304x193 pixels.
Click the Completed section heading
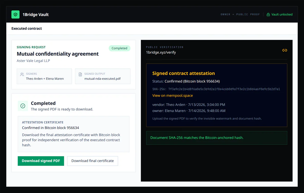(x=43, y=103)
